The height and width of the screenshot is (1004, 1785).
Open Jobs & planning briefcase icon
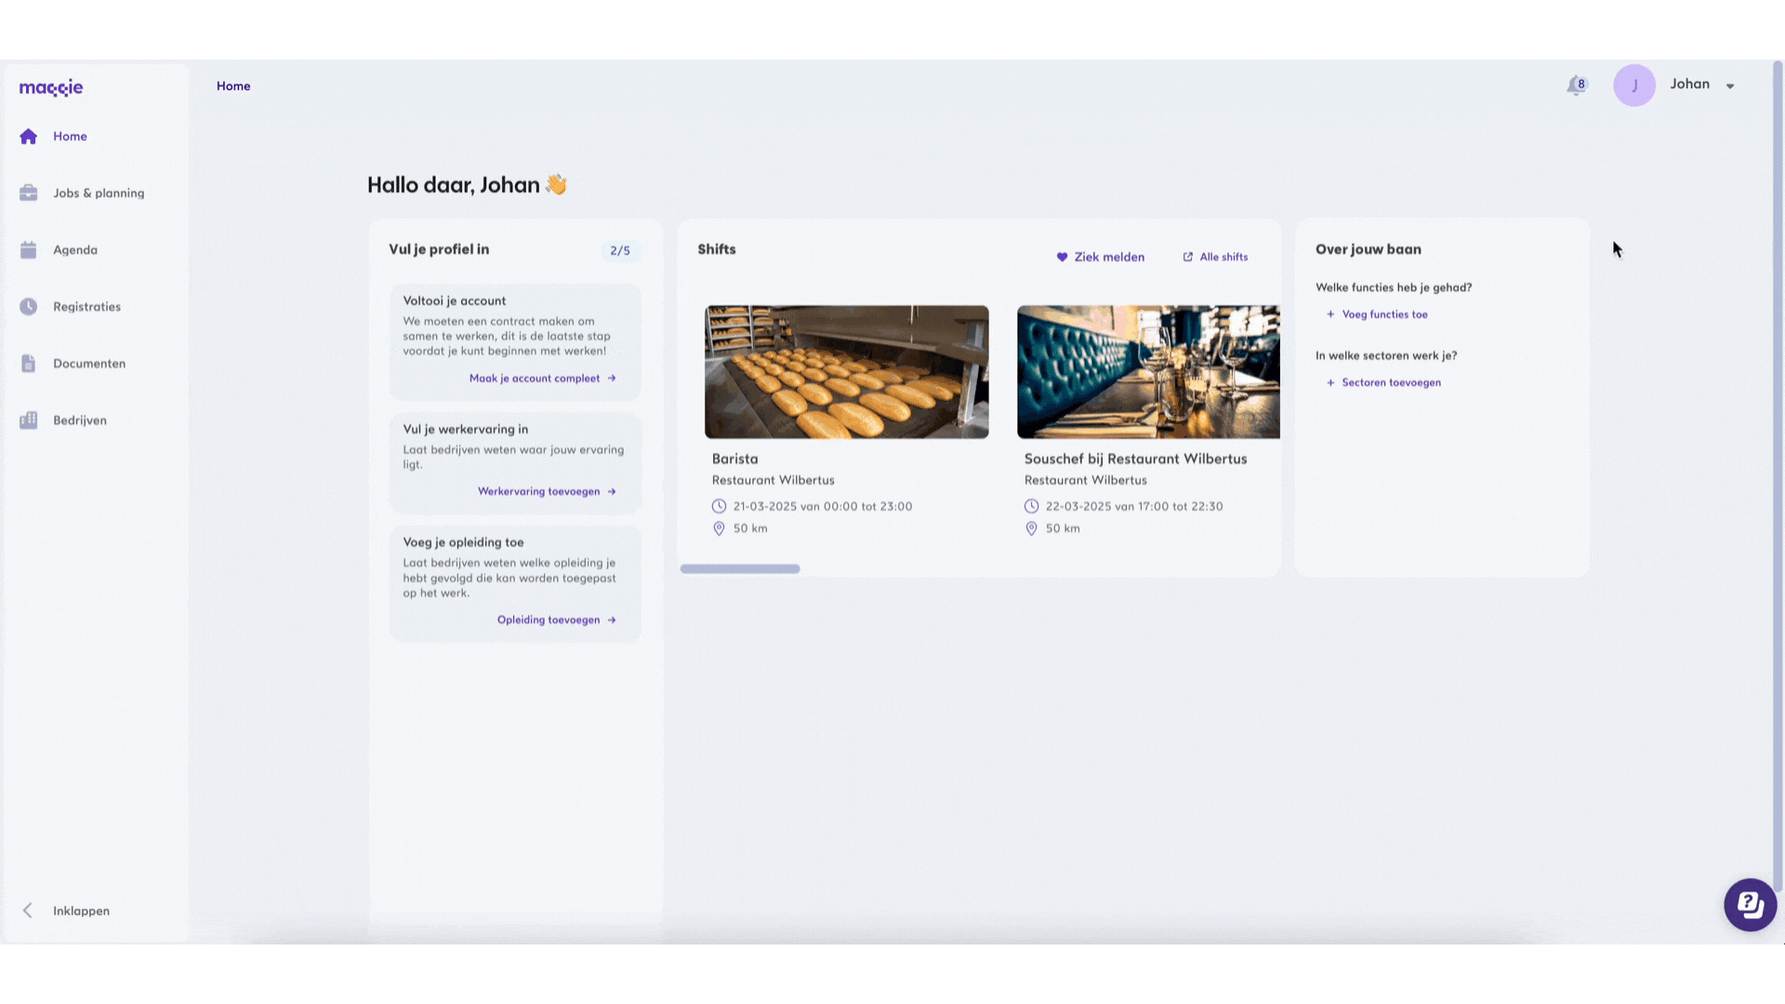tap(29, 193)
